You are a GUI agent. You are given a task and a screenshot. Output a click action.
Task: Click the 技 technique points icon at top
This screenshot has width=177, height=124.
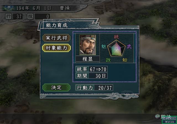30,16
